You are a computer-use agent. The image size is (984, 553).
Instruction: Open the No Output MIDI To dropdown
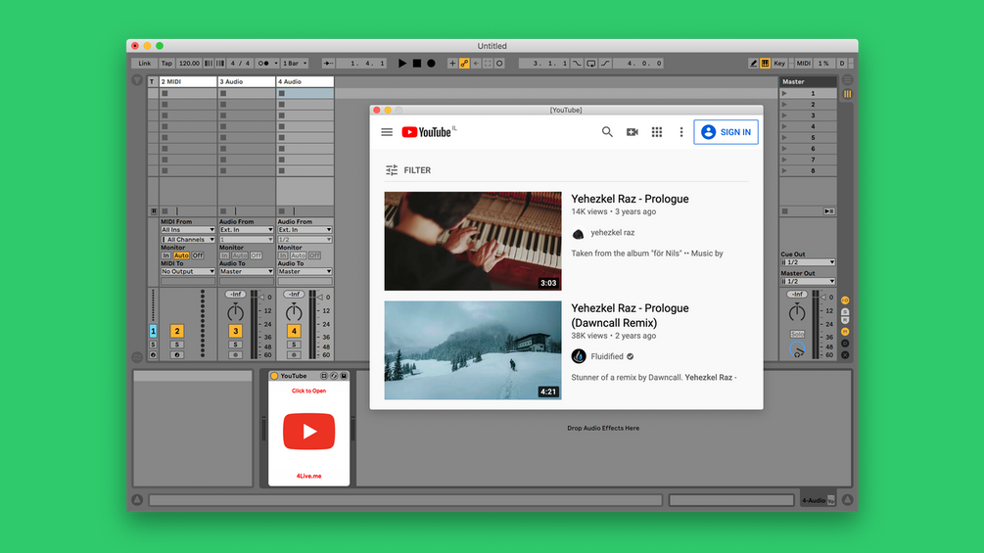pyautogui.click(x=188, y=271)
